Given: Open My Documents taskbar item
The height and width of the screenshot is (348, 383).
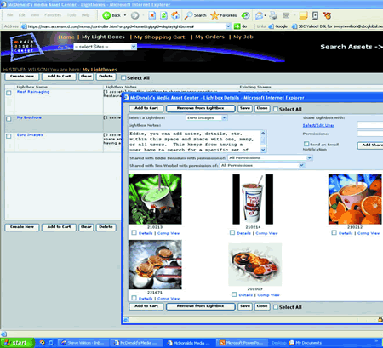Looking at the screenshot, I should click(305, 343).
